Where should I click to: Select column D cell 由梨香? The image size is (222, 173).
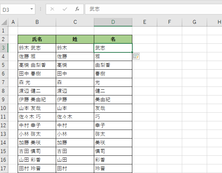click(113, 65)
